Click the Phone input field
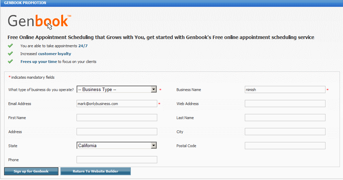 pos(117,159)
